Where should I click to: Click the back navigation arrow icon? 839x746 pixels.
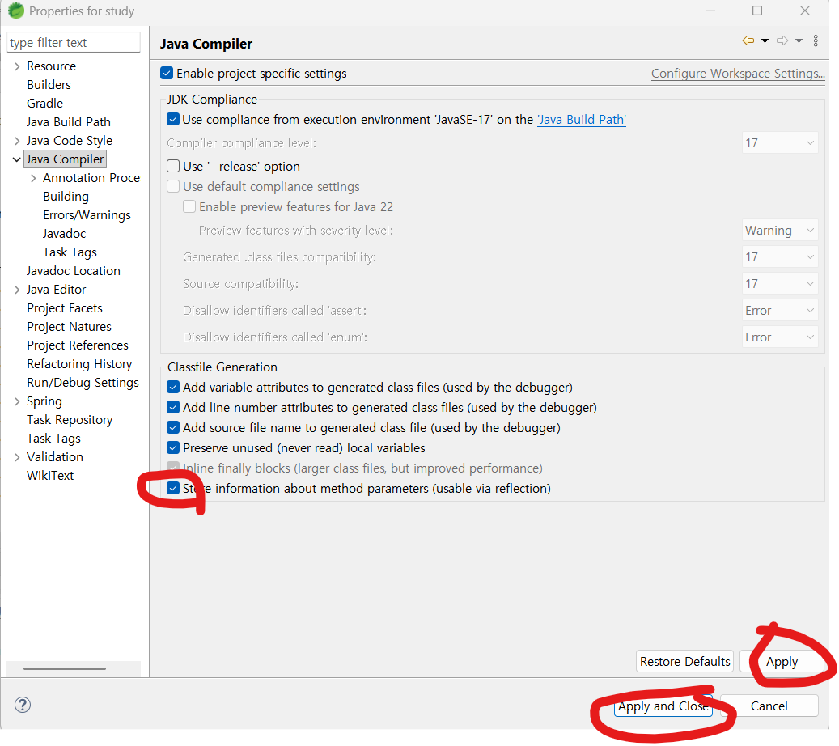pos(748,40)
